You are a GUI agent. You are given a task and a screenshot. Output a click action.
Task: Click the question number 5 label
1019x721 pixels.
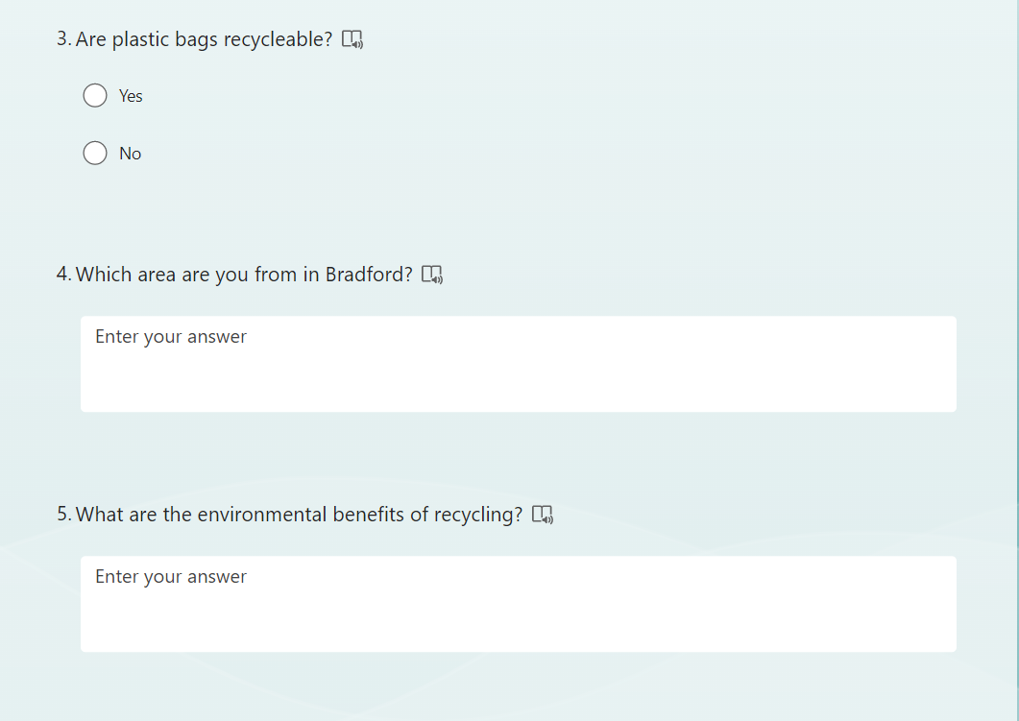63,515
